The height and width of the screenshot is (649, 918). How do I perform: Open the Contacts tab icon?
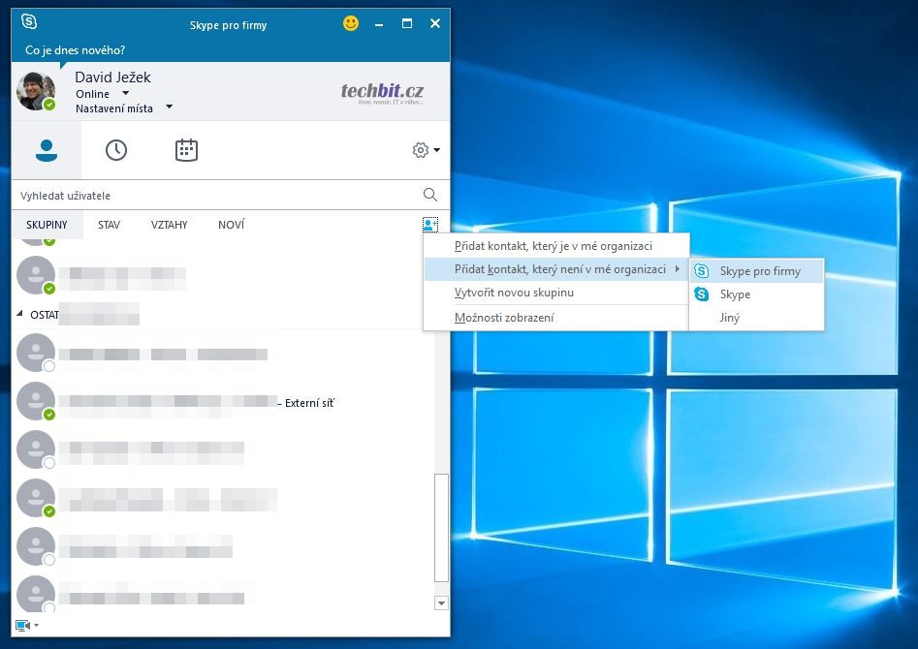46,150
